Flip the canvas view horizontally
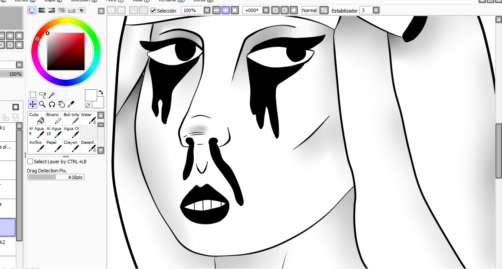The width and height of the screenshot is (502, 269). pos(324,10)
